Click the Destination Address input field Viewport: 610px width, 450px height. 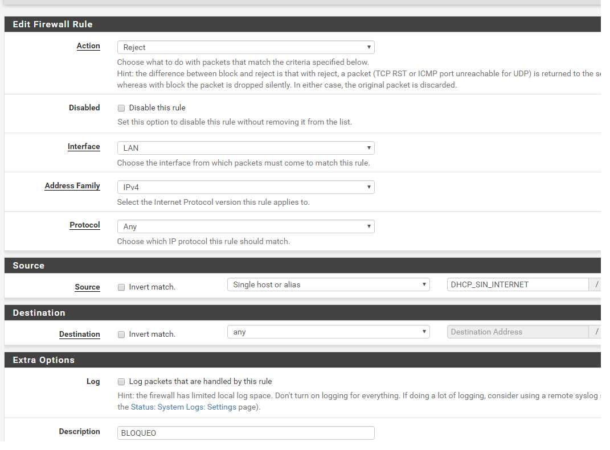[517, 332]
